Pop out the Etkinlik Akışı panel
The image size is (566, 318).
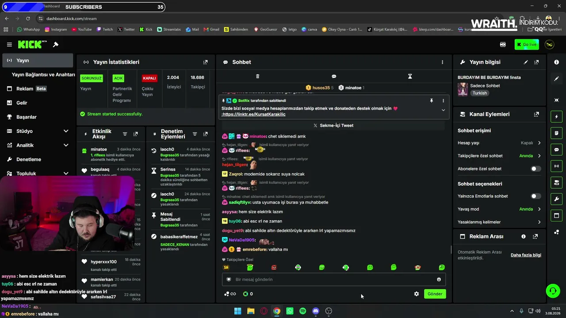tap(135, 134)
